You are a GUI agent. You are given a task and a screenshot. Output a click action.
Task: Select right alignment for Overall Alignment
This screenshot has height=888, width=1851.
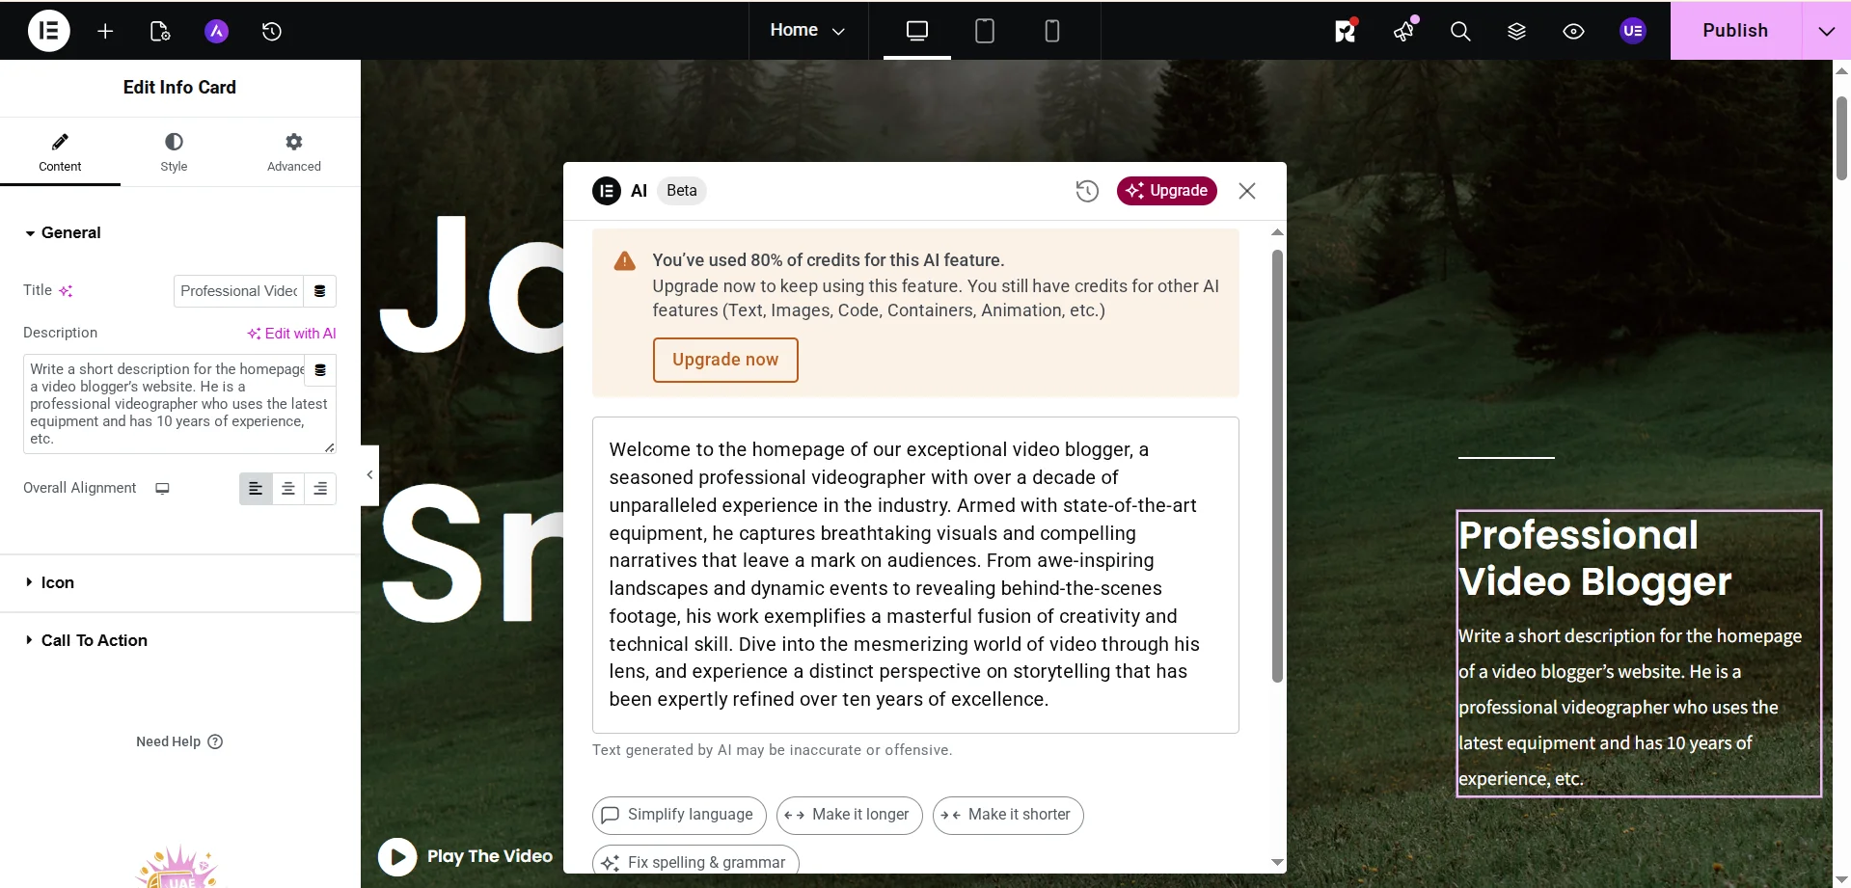point(320,488)
